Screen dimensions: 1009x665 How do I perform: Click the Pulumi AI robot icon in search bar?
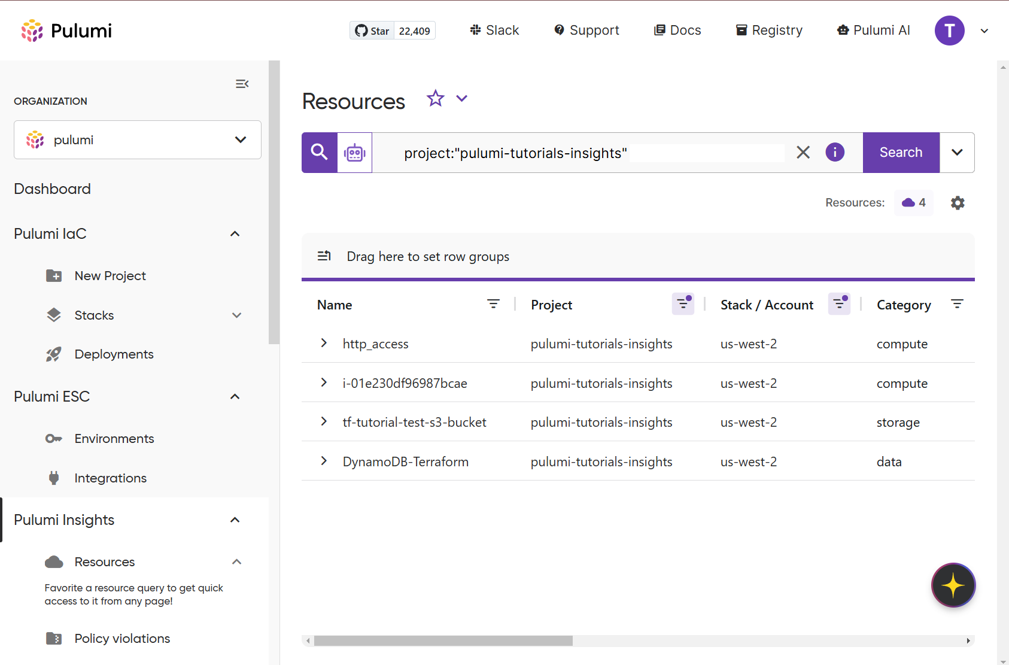pyautogui.click(x=355, y=153)
